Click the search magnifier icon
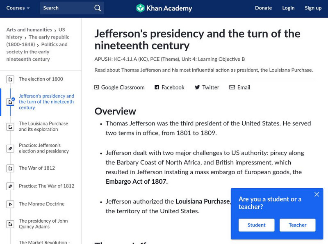The width and height of the screenshot is (328, 244). pos(97,8)
